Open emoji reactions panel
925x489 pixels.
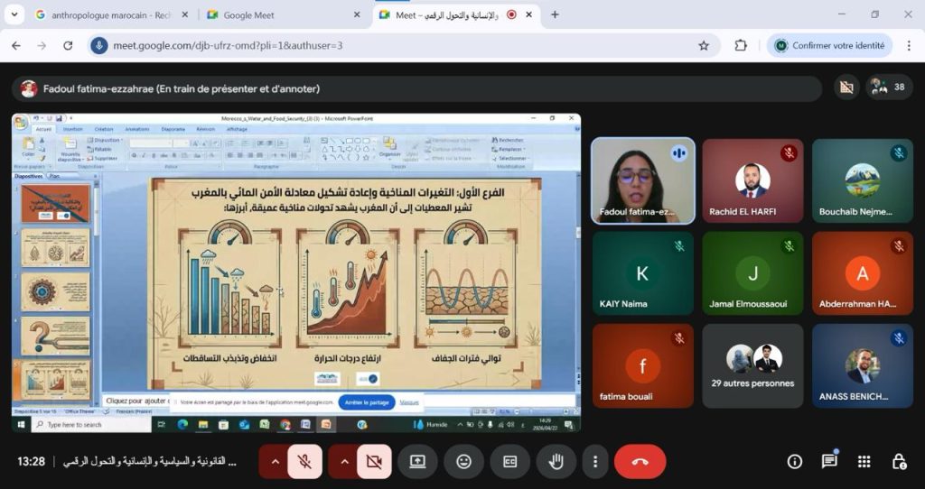point(463,461)
